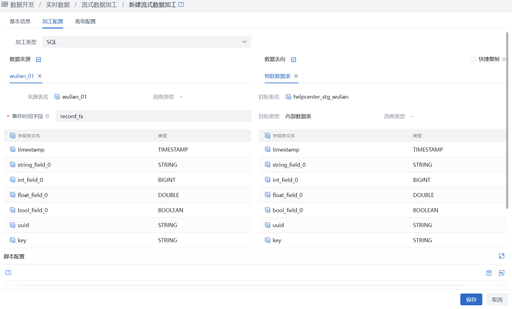Click info icon beside 快捷复制

point(504,59)
